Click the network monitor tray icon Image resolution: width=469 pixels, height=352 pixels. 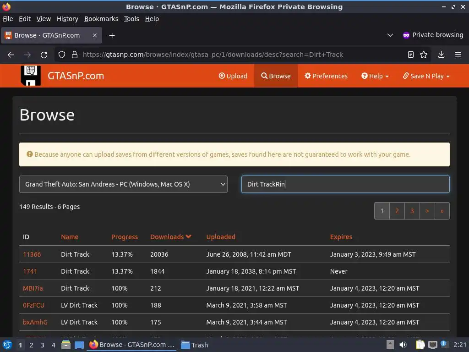pyautogui.click(x=432, y=345)
